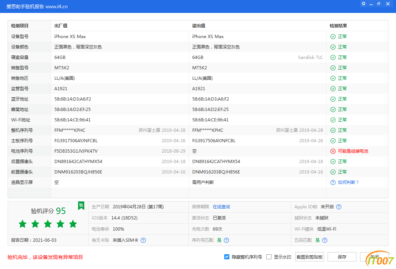Screen dimensions: 396x269
Task: Click green check icon for 主板序列号
Action: coord(333,141)
